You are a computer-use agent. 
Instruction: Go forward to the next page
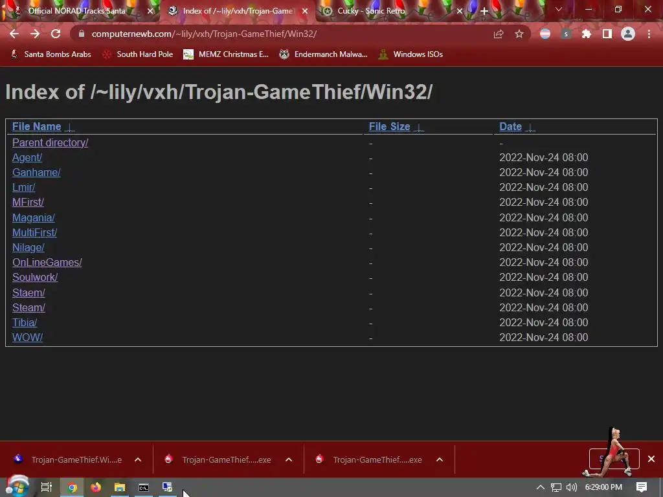pyautogui.click(x=35, y=34)
